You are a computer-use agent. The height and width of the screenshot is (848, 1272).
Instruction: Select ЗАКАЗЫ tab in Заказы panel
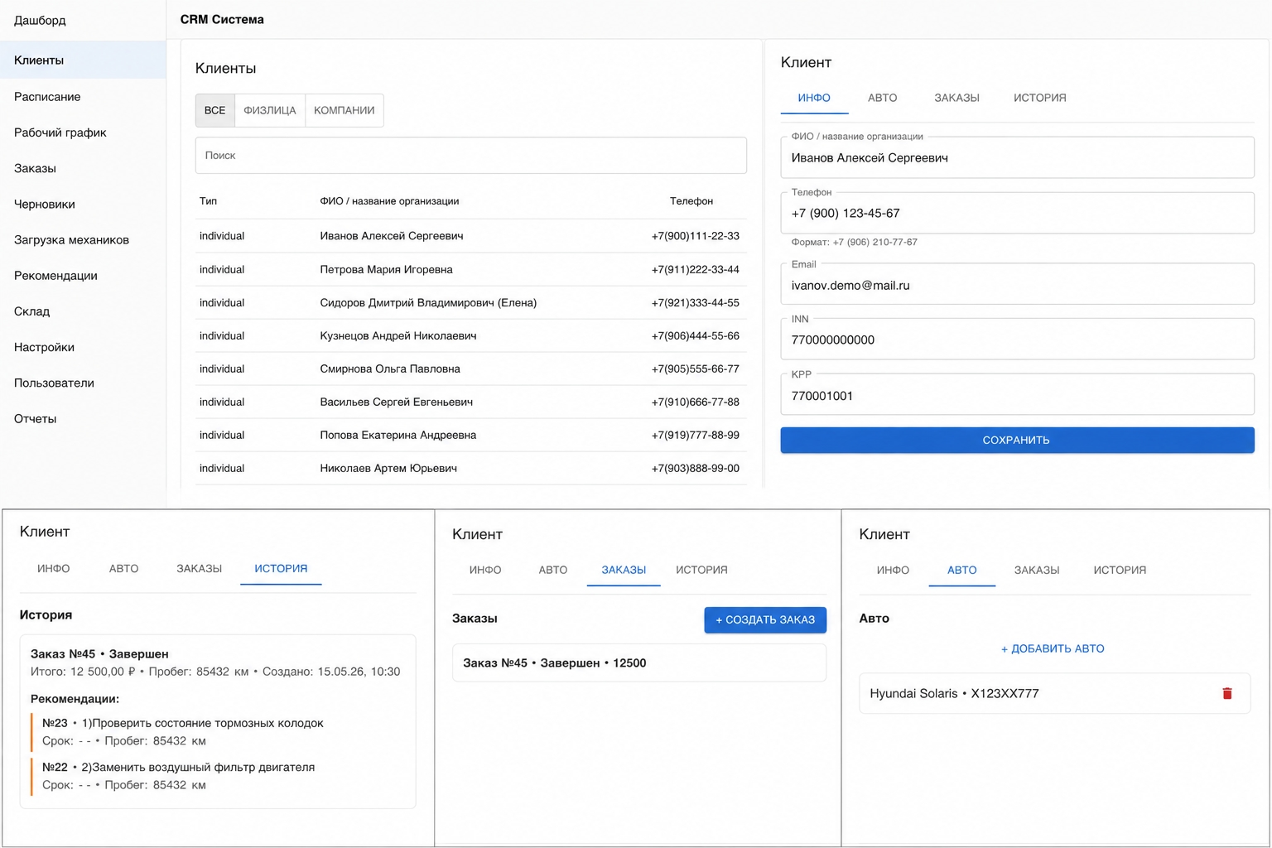point(624,571)
